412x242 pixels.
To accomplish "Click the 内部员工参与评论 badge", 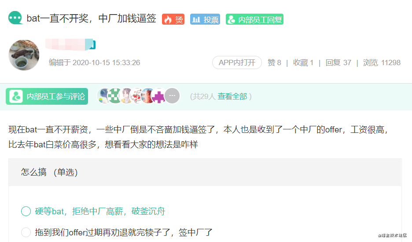I will [x=47, y=96].
